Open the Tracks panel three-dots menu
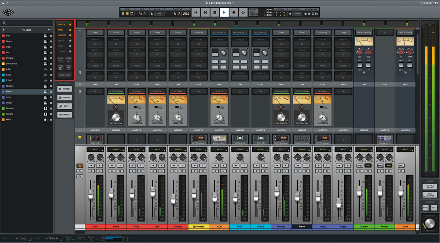Image resolution: width=440 pixels, height=243 pixels. pos(50,30)
